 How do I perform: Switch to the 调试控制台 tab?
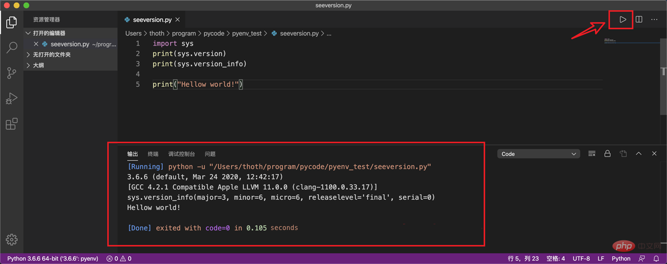pos(181,154)
